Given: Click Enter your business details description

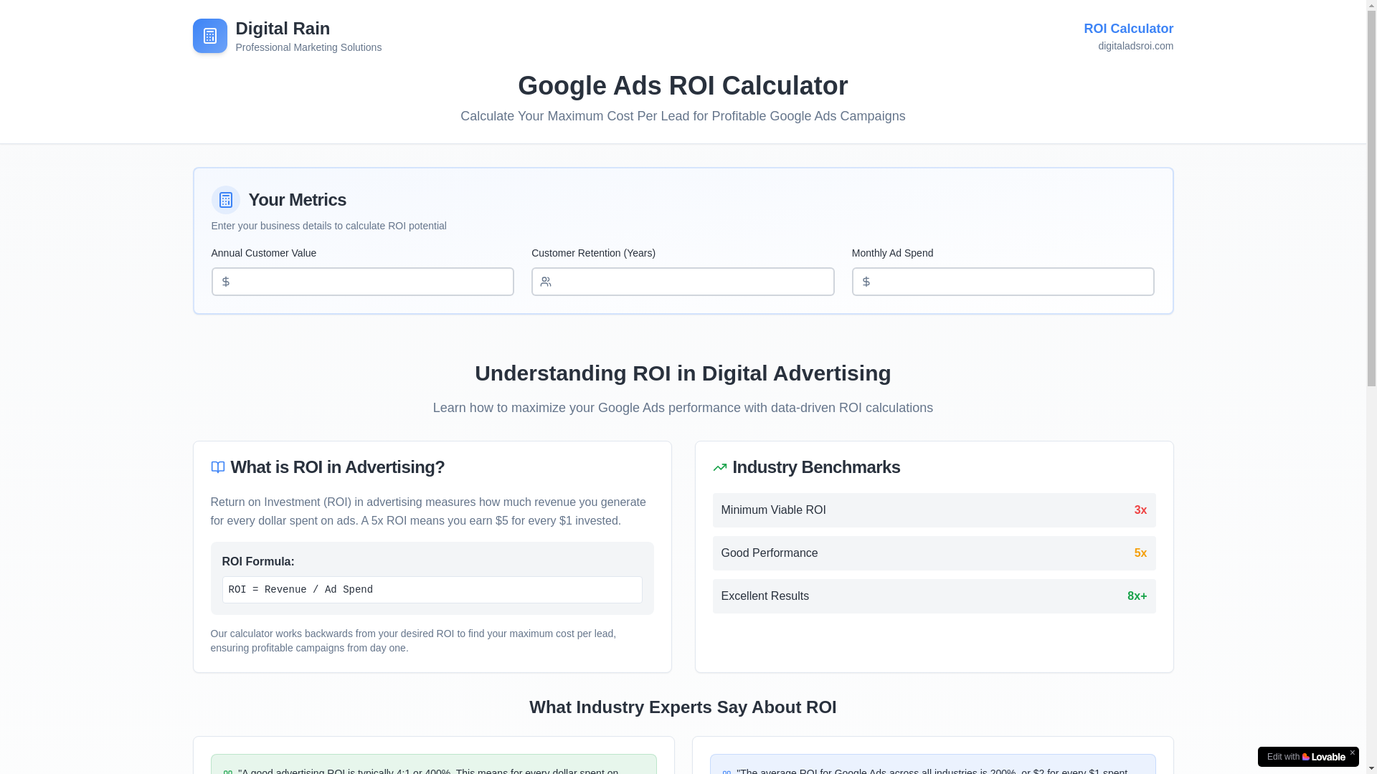Looking at the screenshot, I should point(328,226).
